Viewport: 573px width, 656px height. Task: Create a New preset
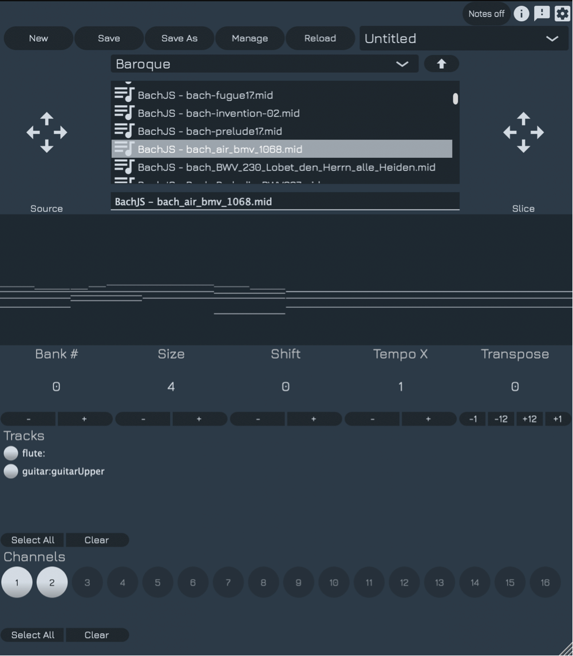38,38
